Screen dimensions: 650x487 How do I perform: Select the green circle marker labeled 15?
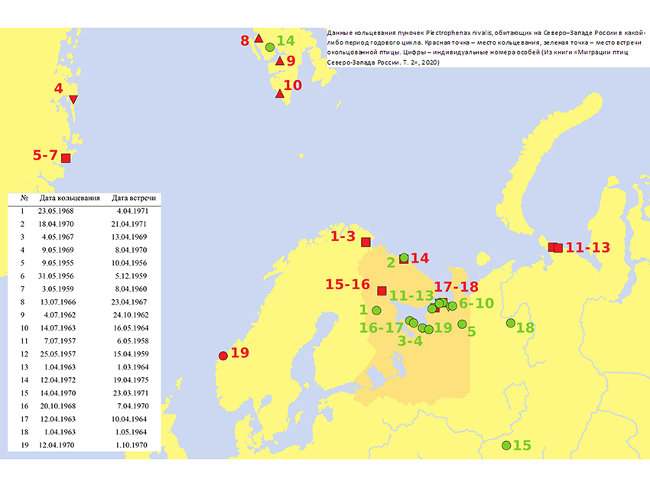(x=506, y=445)
